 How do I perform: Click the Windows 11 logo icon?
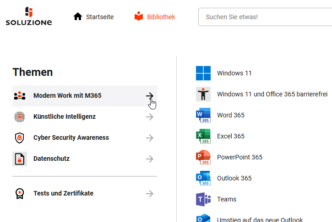(x=203, y=73)
